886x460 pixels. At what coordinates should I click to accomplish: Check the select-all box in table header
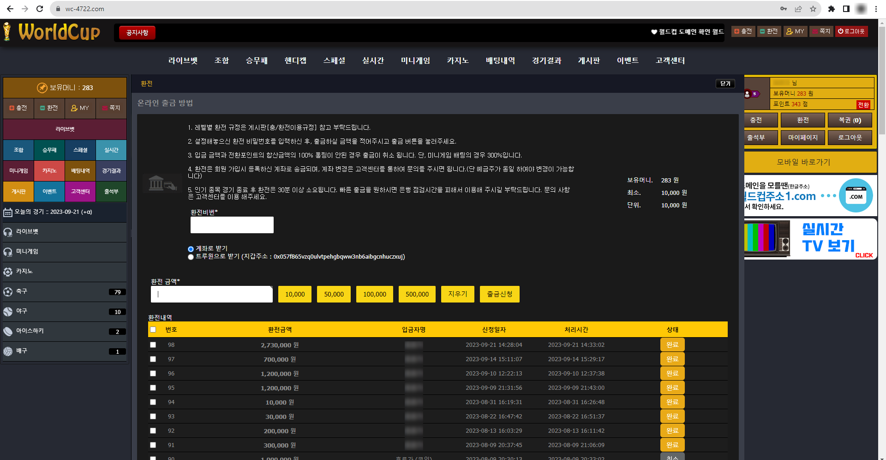[x=153, y=330]
